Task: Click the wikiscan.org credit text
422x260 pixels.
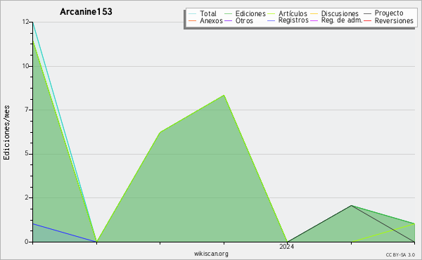Action: (211, 254)
